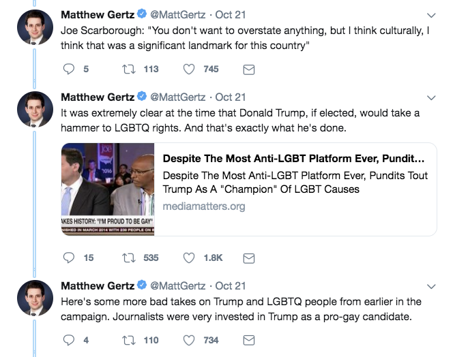
Task: Direct message the mediamatters link tweet
Action: tap(249, 258)
